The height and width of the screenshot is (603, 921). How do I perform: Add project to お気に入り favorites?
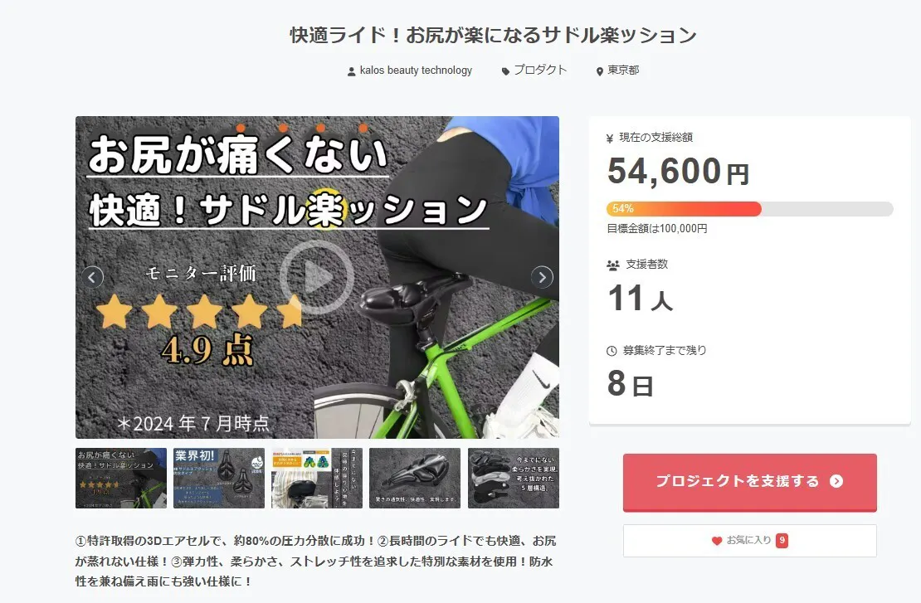tap(750, 541)
